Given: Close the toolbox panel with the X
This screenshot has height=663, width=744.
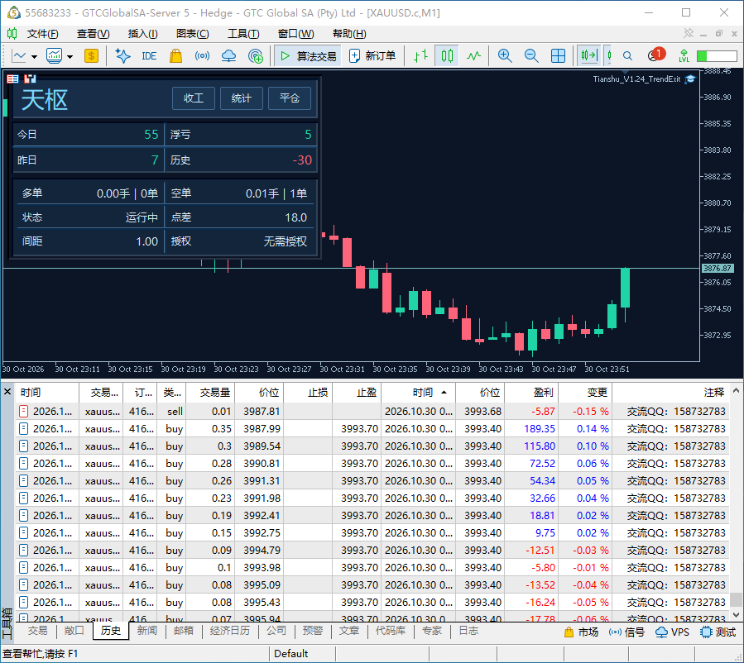Looking at the screenshot, I should coord(7,392).
